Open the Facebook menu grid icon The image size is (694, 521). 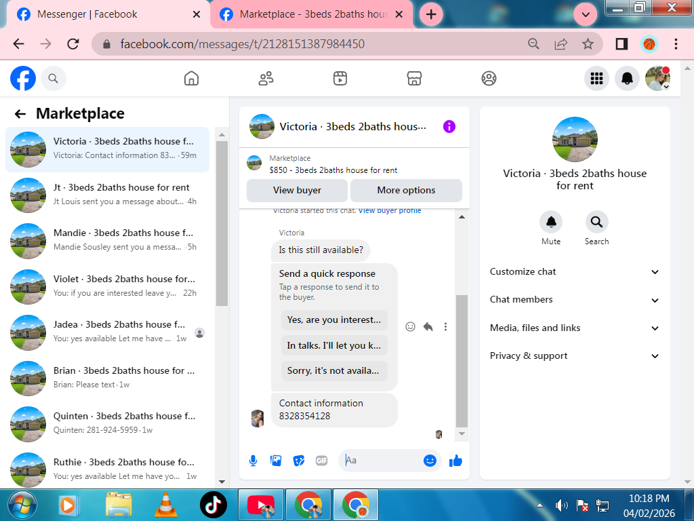tap(596, 79)
